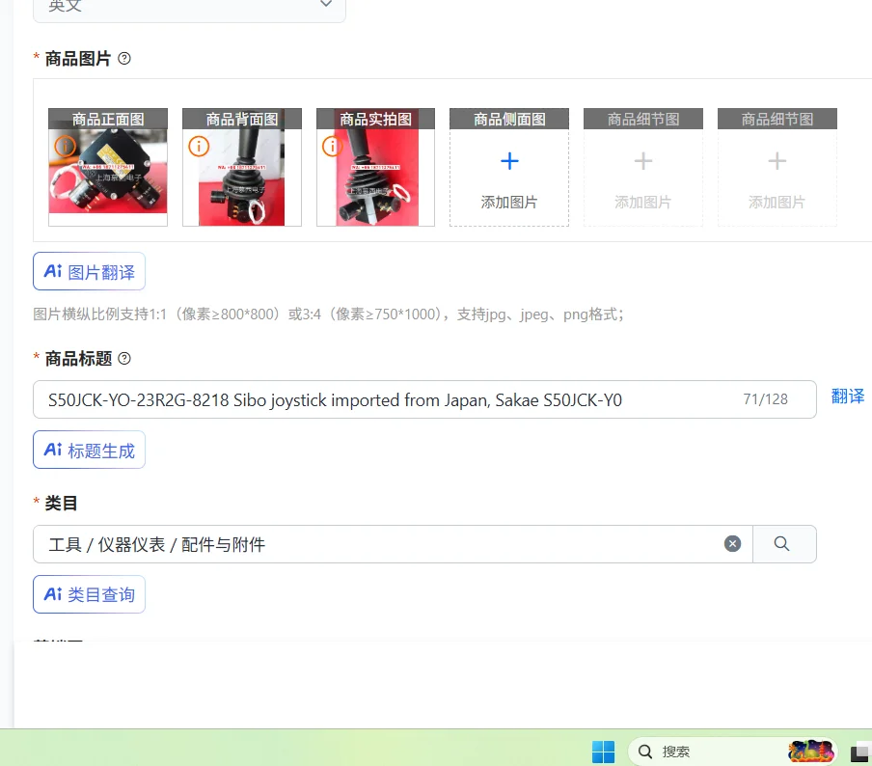Click image format hint text 图片横纵比例支持

click(x=328, y=315)
